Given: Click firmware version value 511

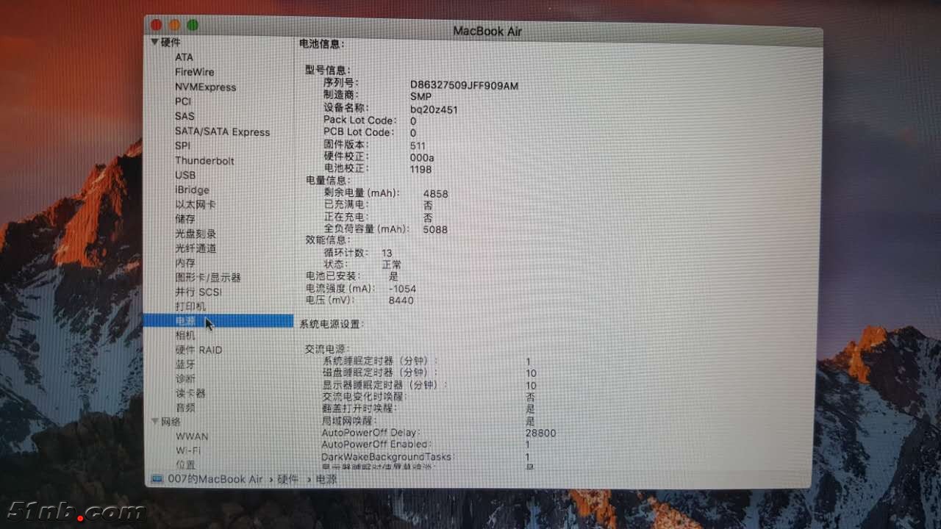Looking at the screenshot, I should click(418, 145).
